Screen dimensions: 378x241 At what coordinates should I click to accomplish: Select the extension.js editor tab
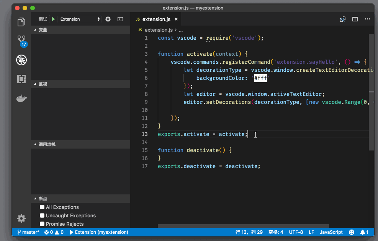156,19
